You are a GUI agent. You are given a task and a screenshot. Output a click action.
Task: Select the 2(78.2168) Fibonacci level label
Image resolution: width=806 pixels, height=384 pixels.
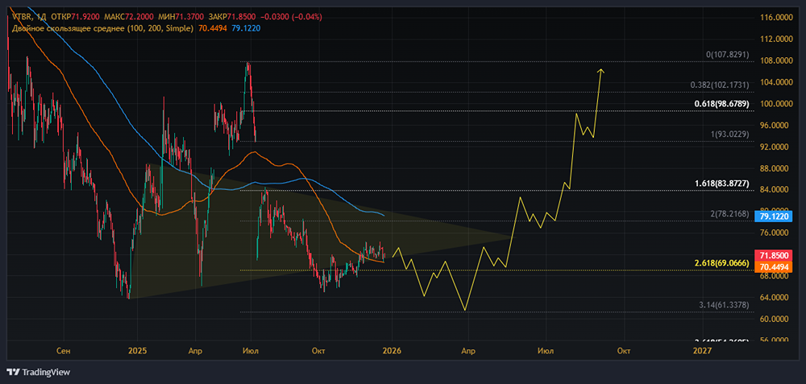click(x=729, y=213)
